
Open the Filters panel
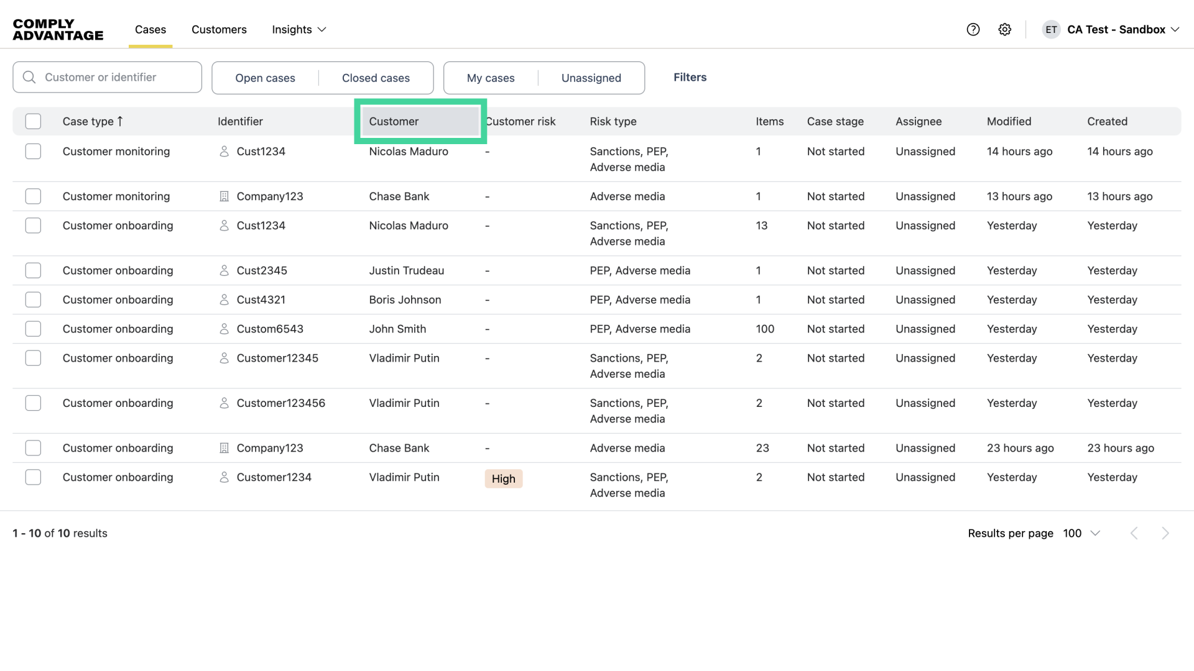(x=690, y=77)
